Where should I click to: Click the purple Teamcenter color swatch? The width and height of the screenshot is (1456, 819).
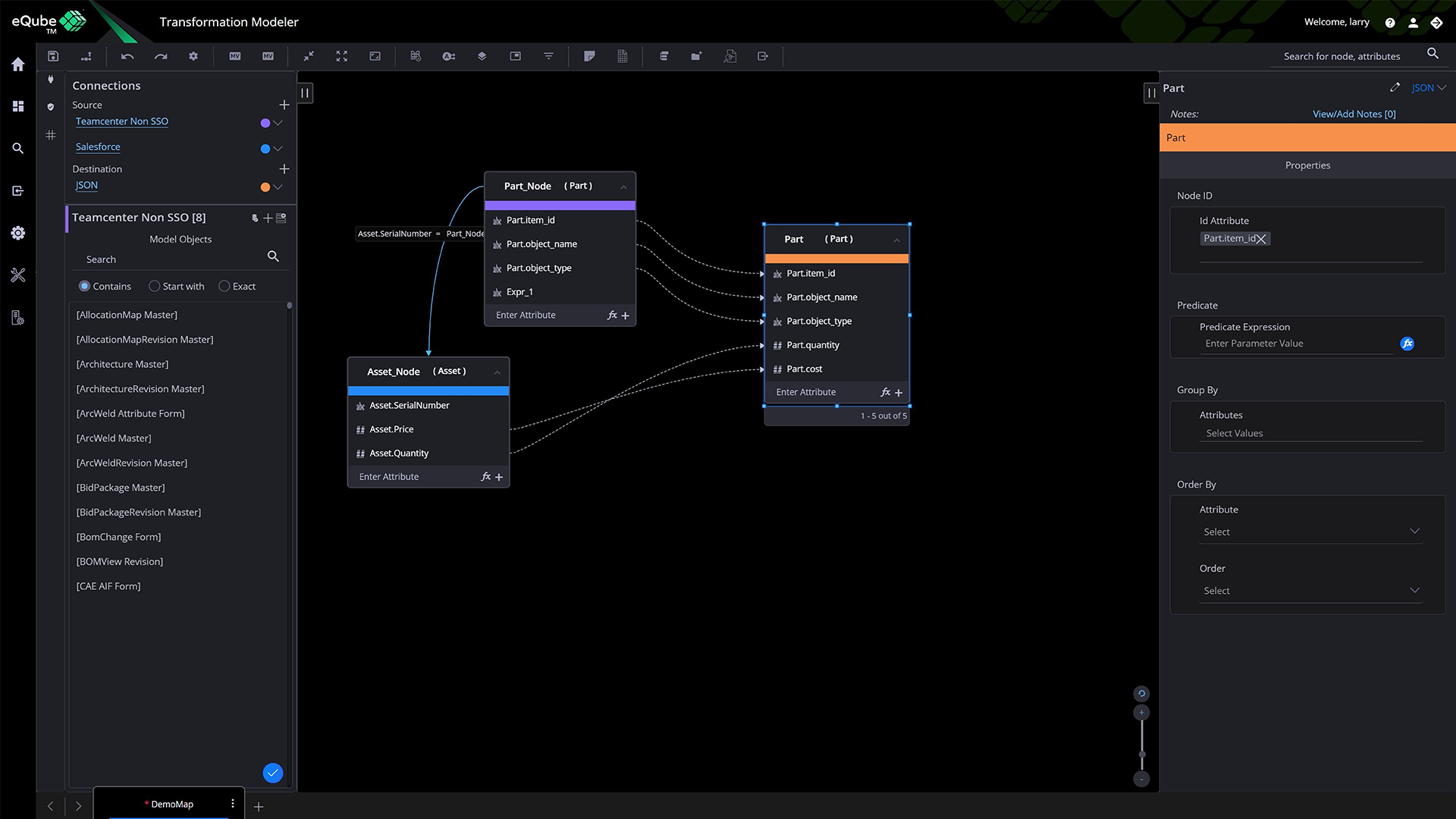[265, 123]
